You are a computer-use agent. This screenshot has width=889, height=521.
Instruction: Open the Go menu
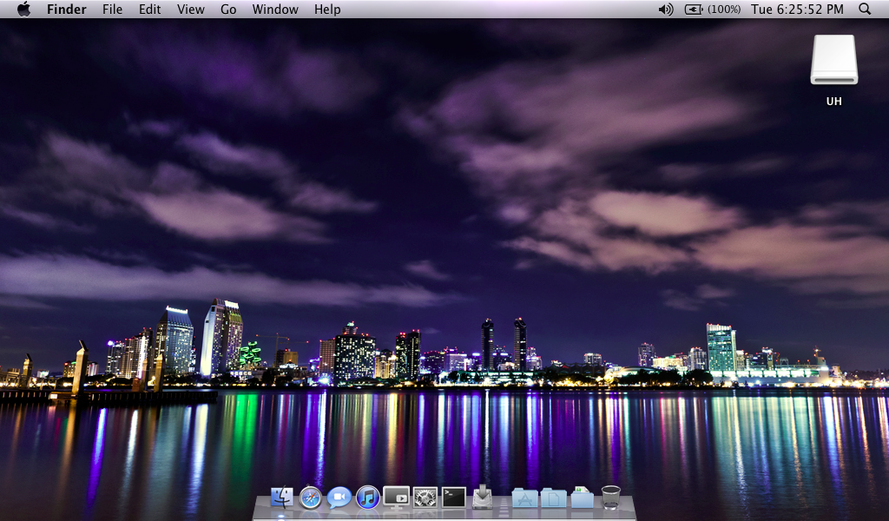[228, 10]
